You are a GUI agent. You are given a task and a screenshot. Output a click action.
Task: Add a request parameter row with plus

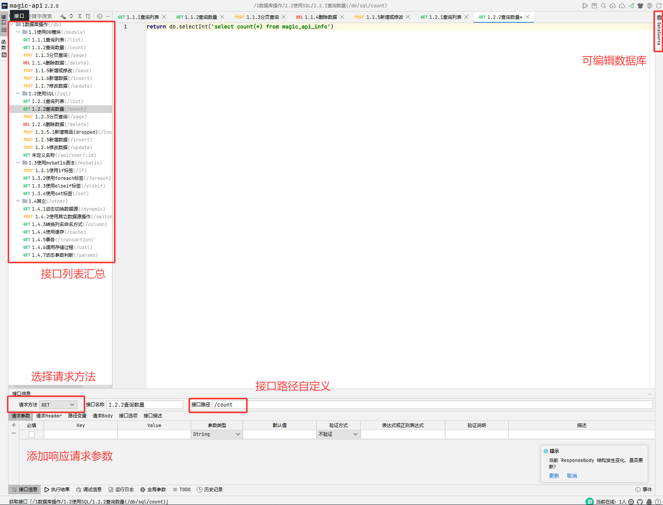coord(14,425)
